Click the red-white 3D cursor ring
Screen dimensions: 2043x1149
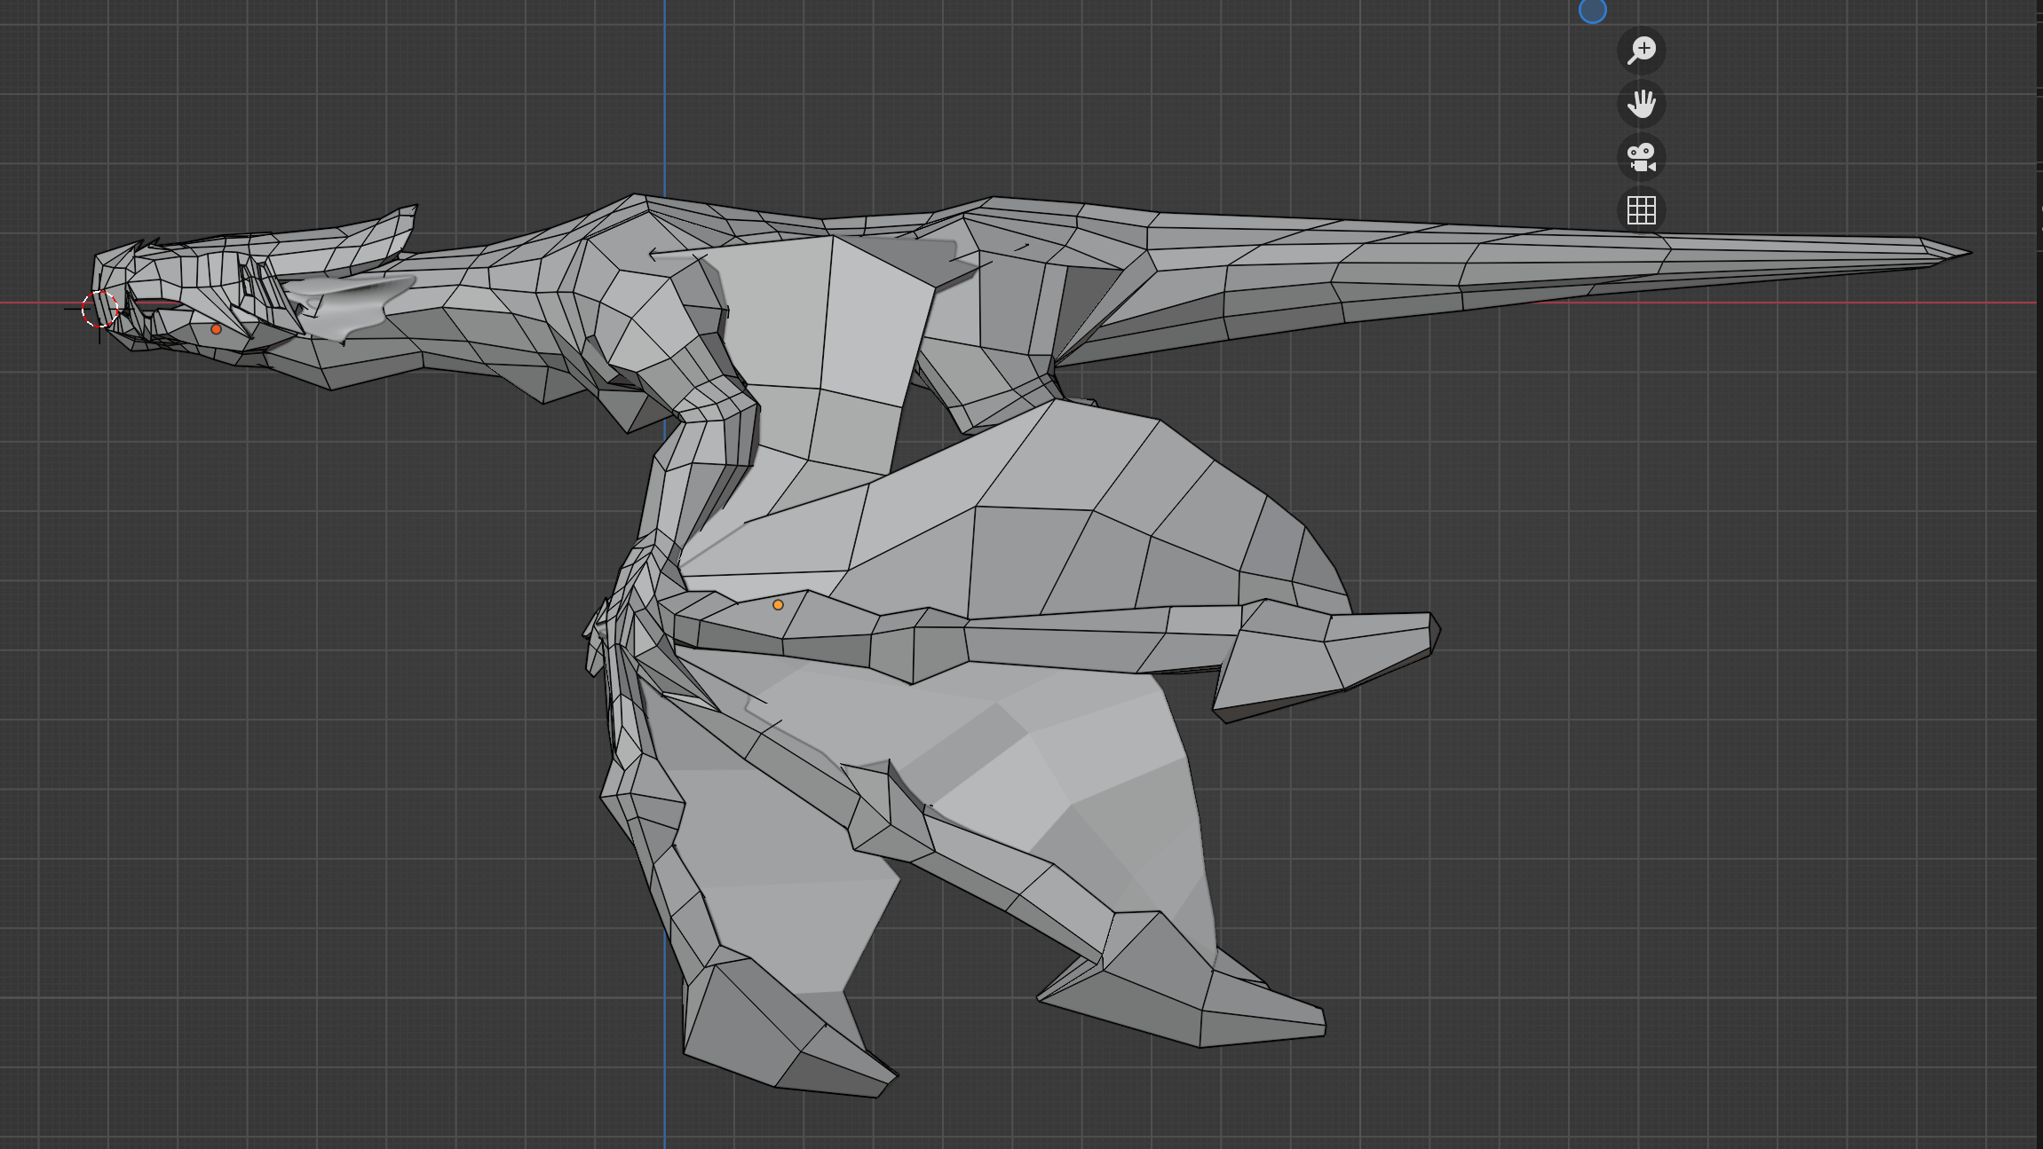99,308
